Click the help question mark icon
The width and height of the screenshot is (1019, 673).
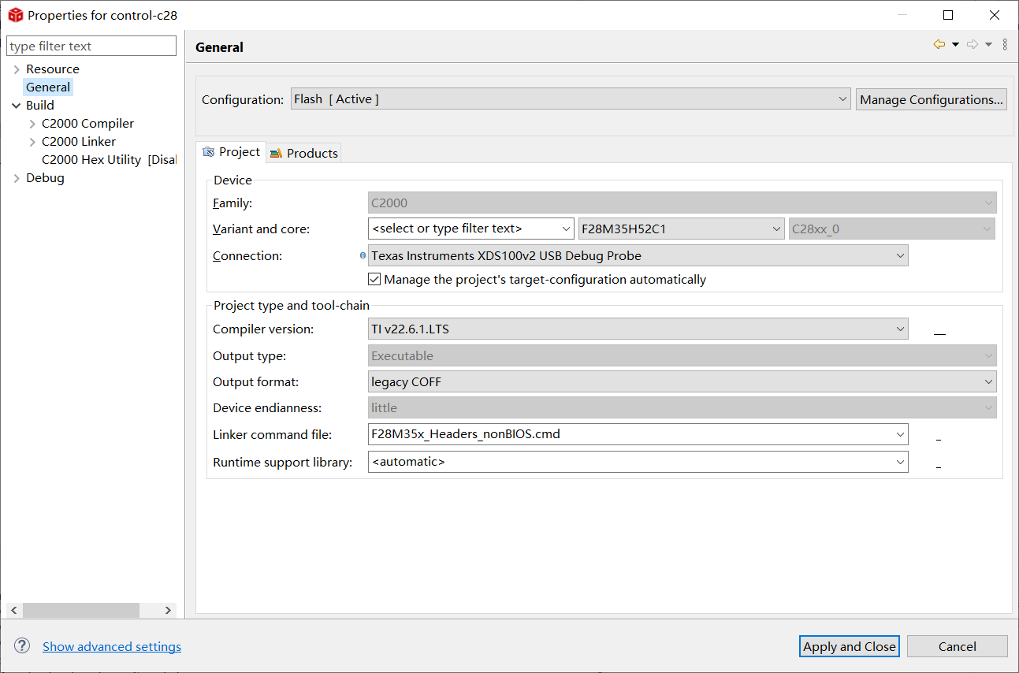[22, 645]
